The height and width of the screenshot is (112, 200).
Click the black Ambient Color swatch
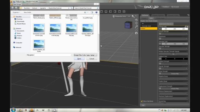click(x=175, y=59)
